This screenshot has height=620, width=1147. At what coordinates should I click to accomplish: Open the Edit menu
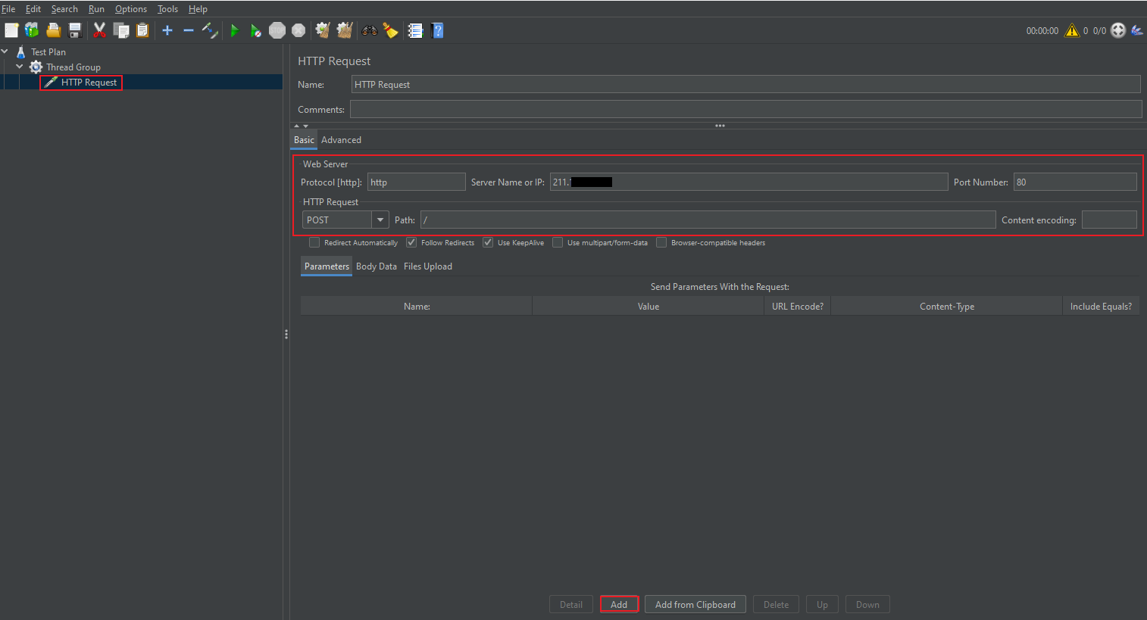(33, 9)
